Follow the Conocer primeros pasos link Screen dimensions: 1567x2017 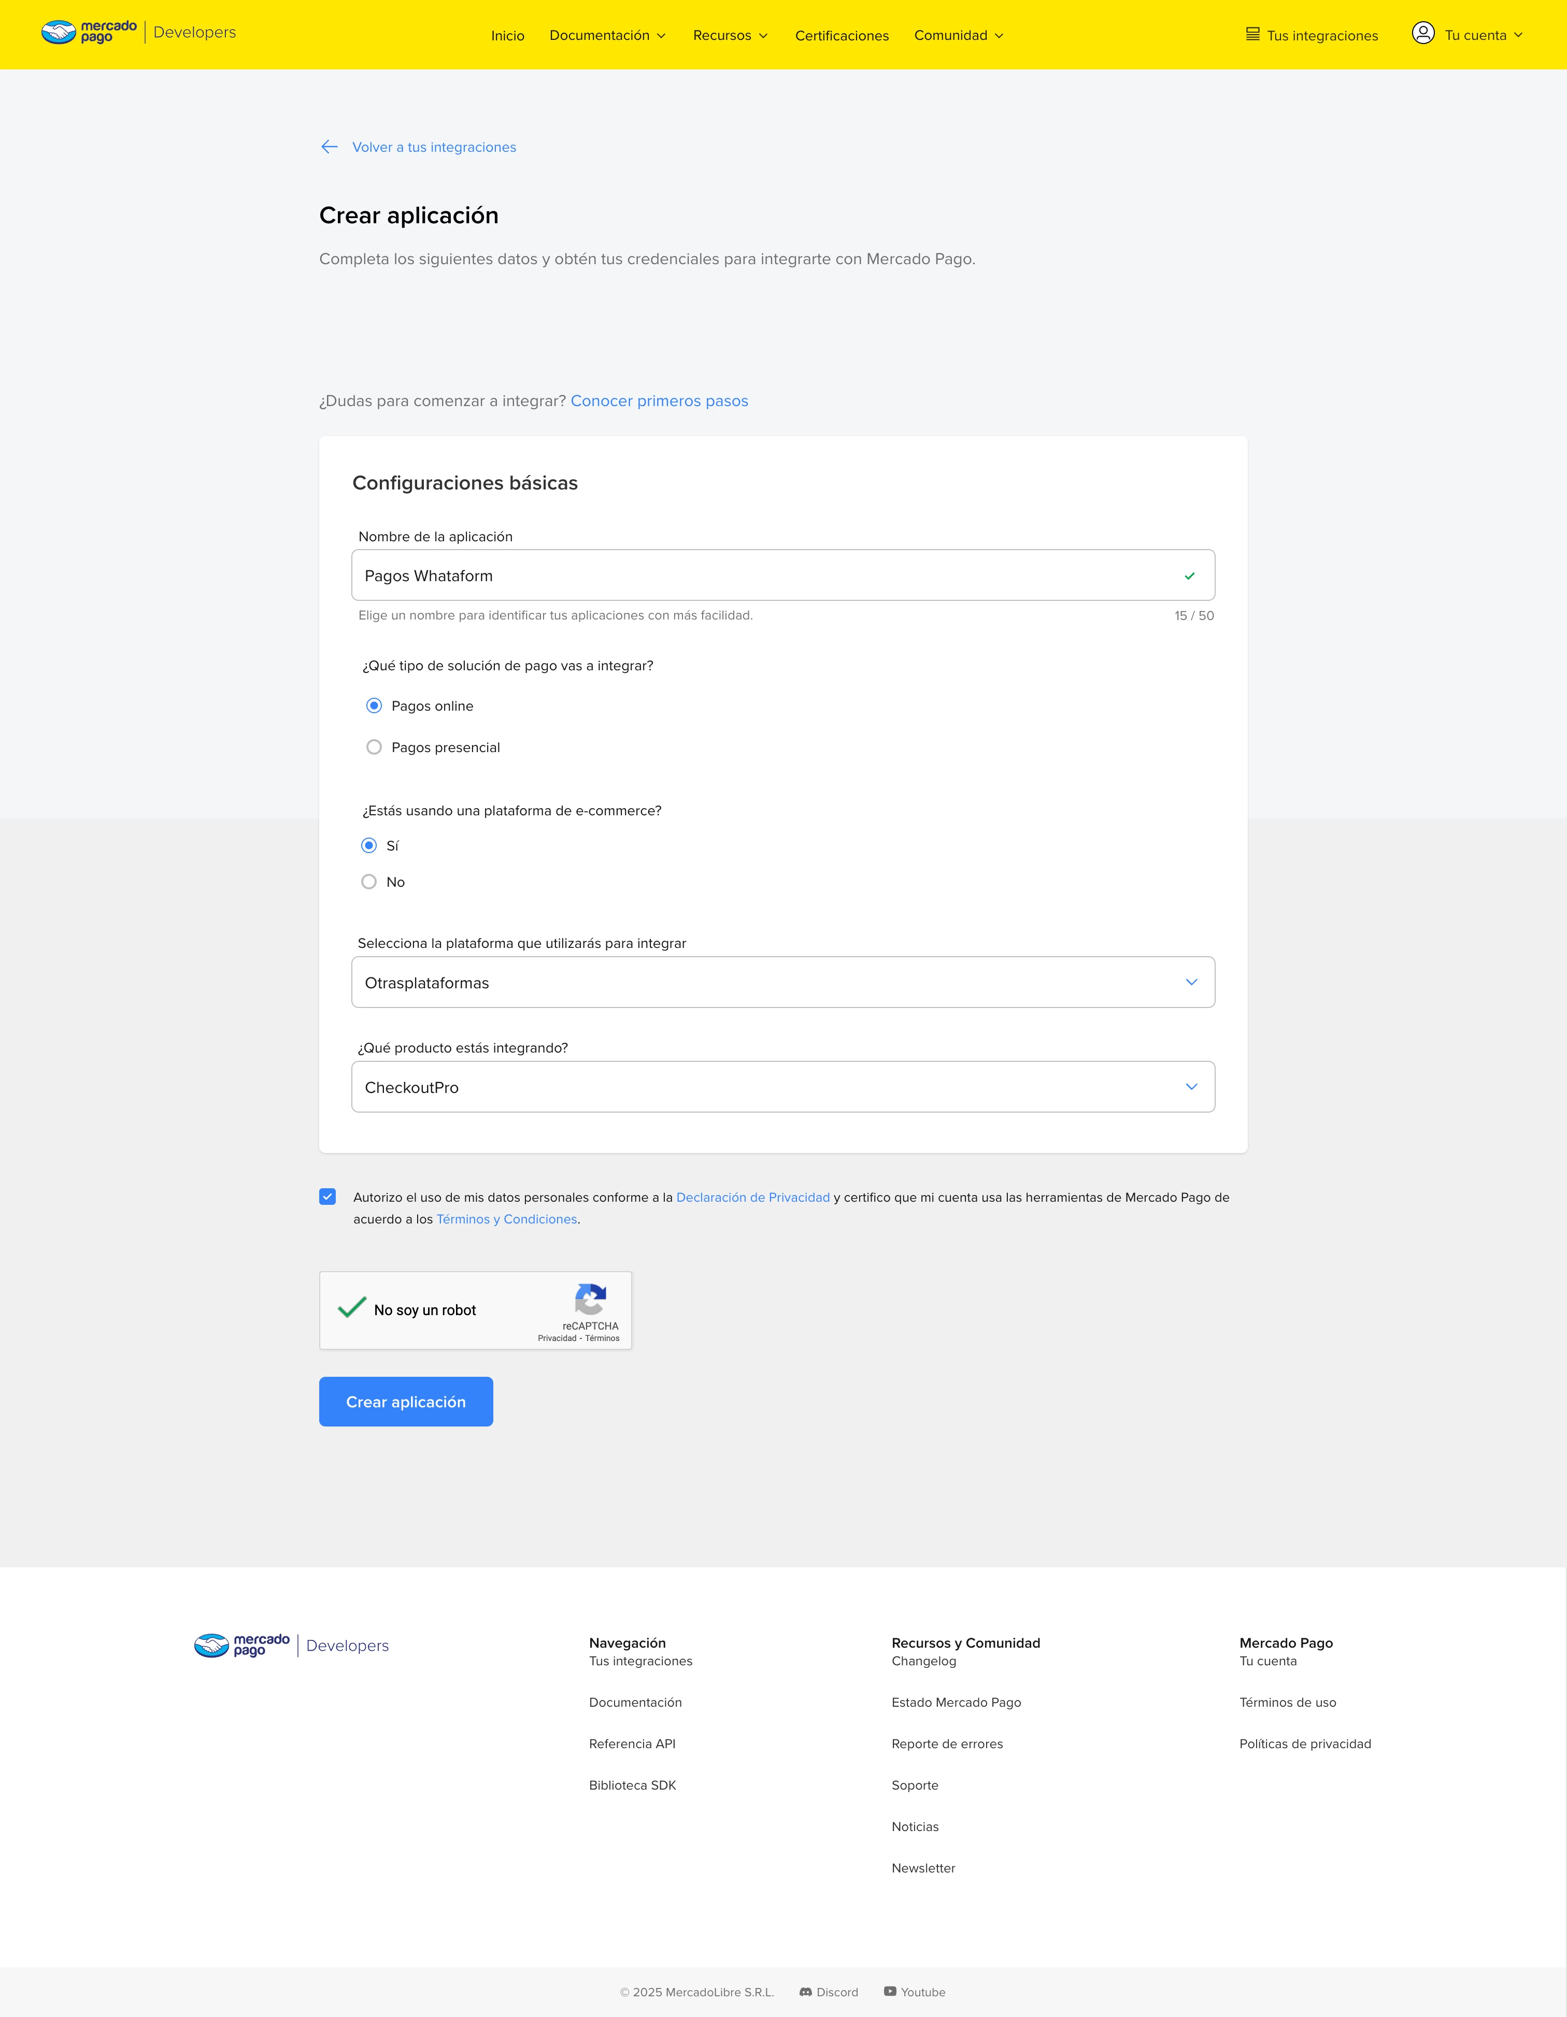coord(659,401)
